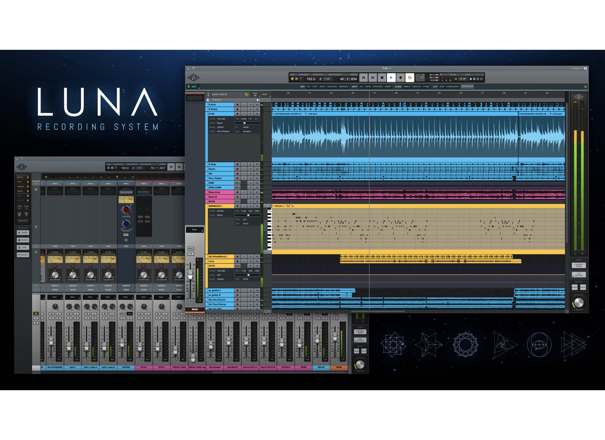Click the metronome click icon in transport
Image resolution: width=605 pixels, height=440 pixels.
point(321,79)
